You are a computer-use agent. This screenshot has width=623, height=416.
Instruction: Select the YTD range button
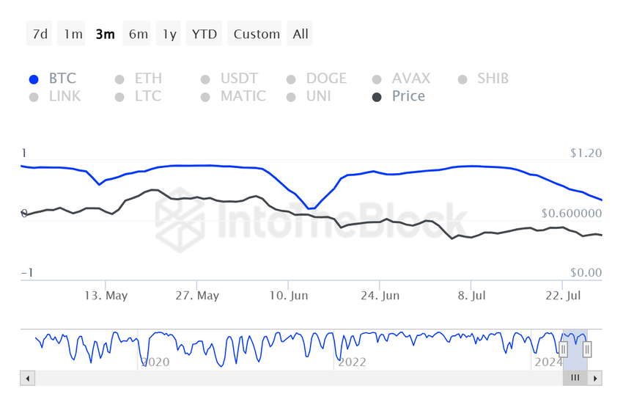coord(204,34)
